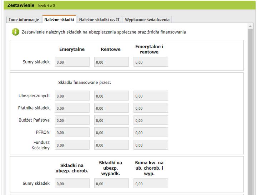This screenshot has width=257, height=195.
Task: Click Składki na ubezp. chorob. sum field
Action: coord(72,184)
